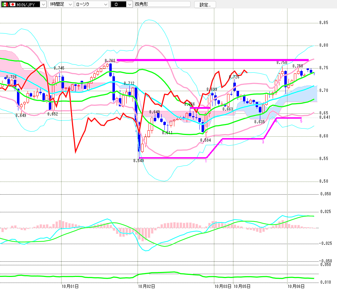
Task: Click the 四角形 shape input field
Action: tap(162, 4)
